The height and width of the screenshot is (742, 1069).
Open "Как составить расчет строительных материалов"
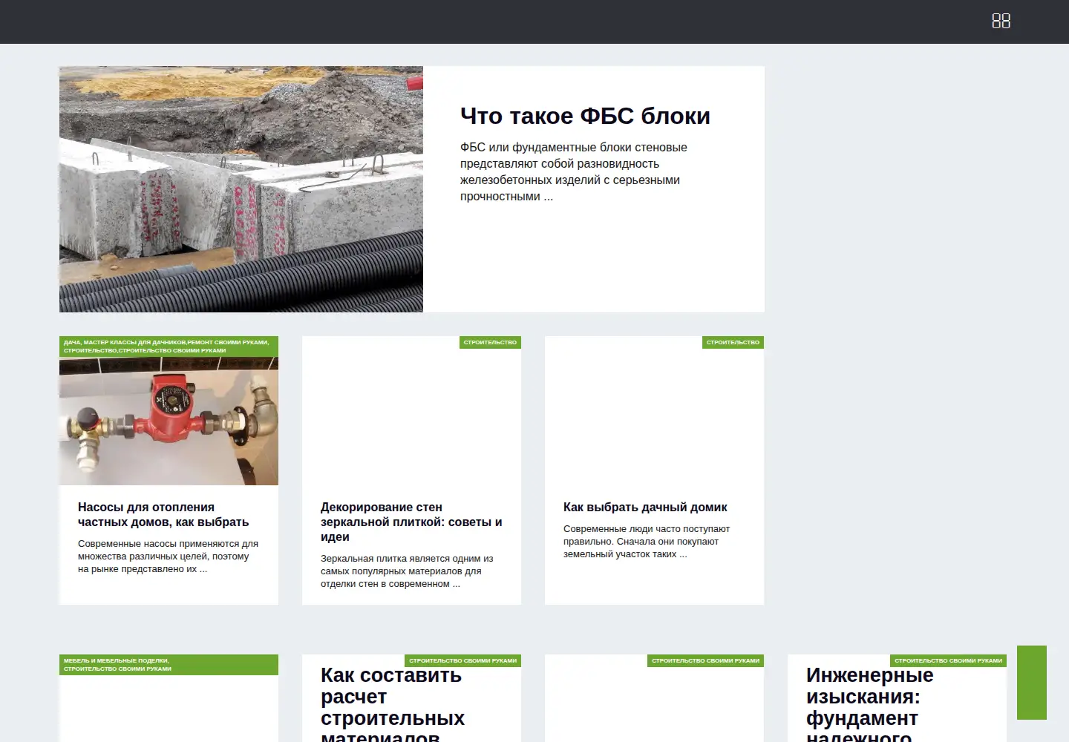[x=392, y=703]
